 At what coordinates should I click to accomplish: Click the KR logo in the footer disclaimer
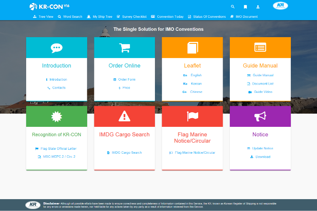point(33,205)
